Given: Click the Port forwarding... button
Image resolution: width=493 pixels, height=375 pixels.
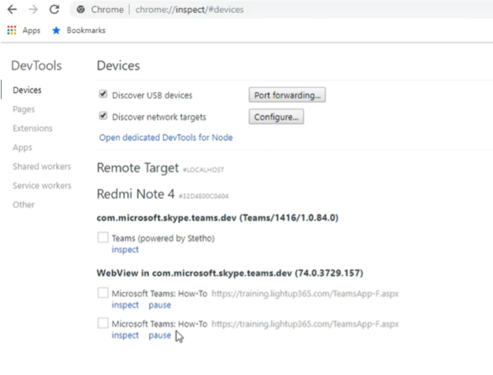Looking at the screenshot, I should click(x=287, y=95).
